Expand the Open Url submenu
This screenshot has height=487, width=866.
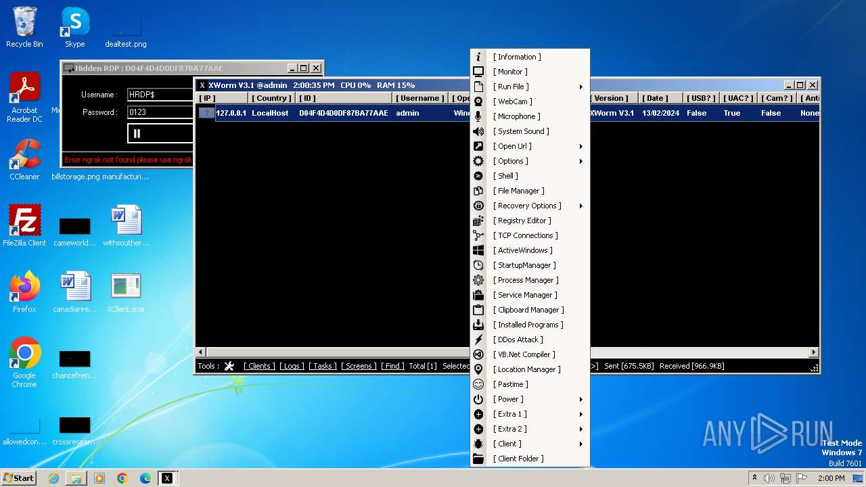click(x=581, y=146)
